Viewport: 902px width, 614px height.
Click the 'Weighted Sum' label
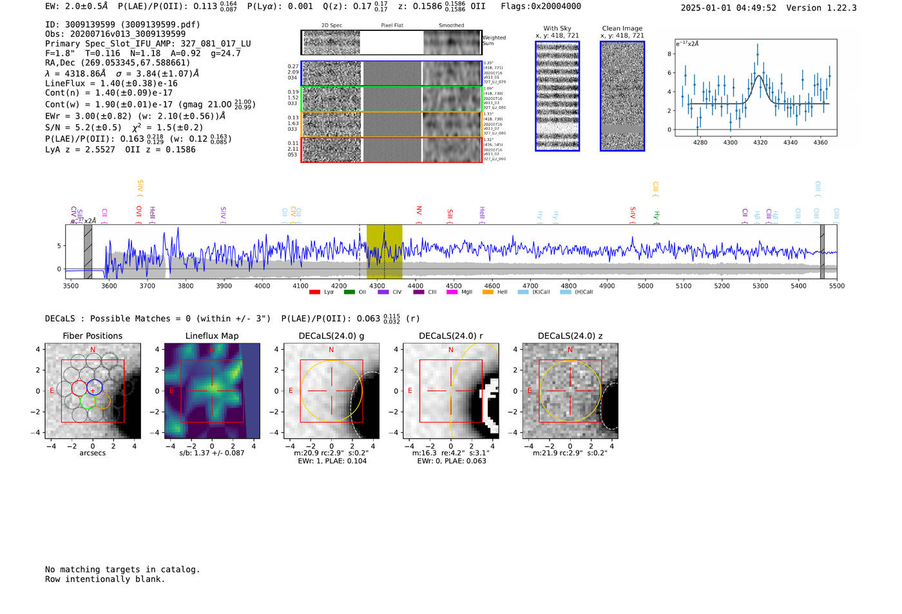[x=494, y=41]
